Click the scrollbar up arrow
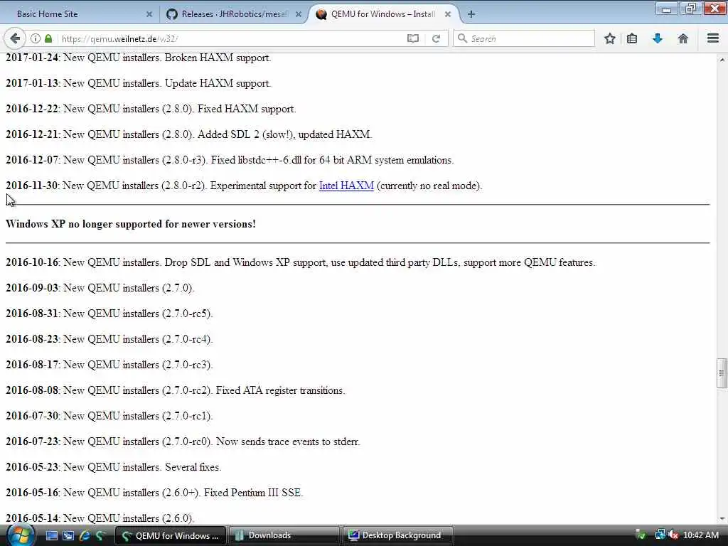This screenshot has height=546, width=728. [x=722, y=60]
